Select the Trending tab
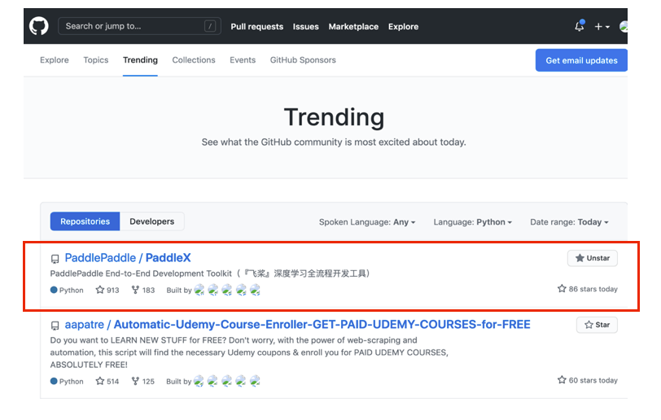 [140, 60]
